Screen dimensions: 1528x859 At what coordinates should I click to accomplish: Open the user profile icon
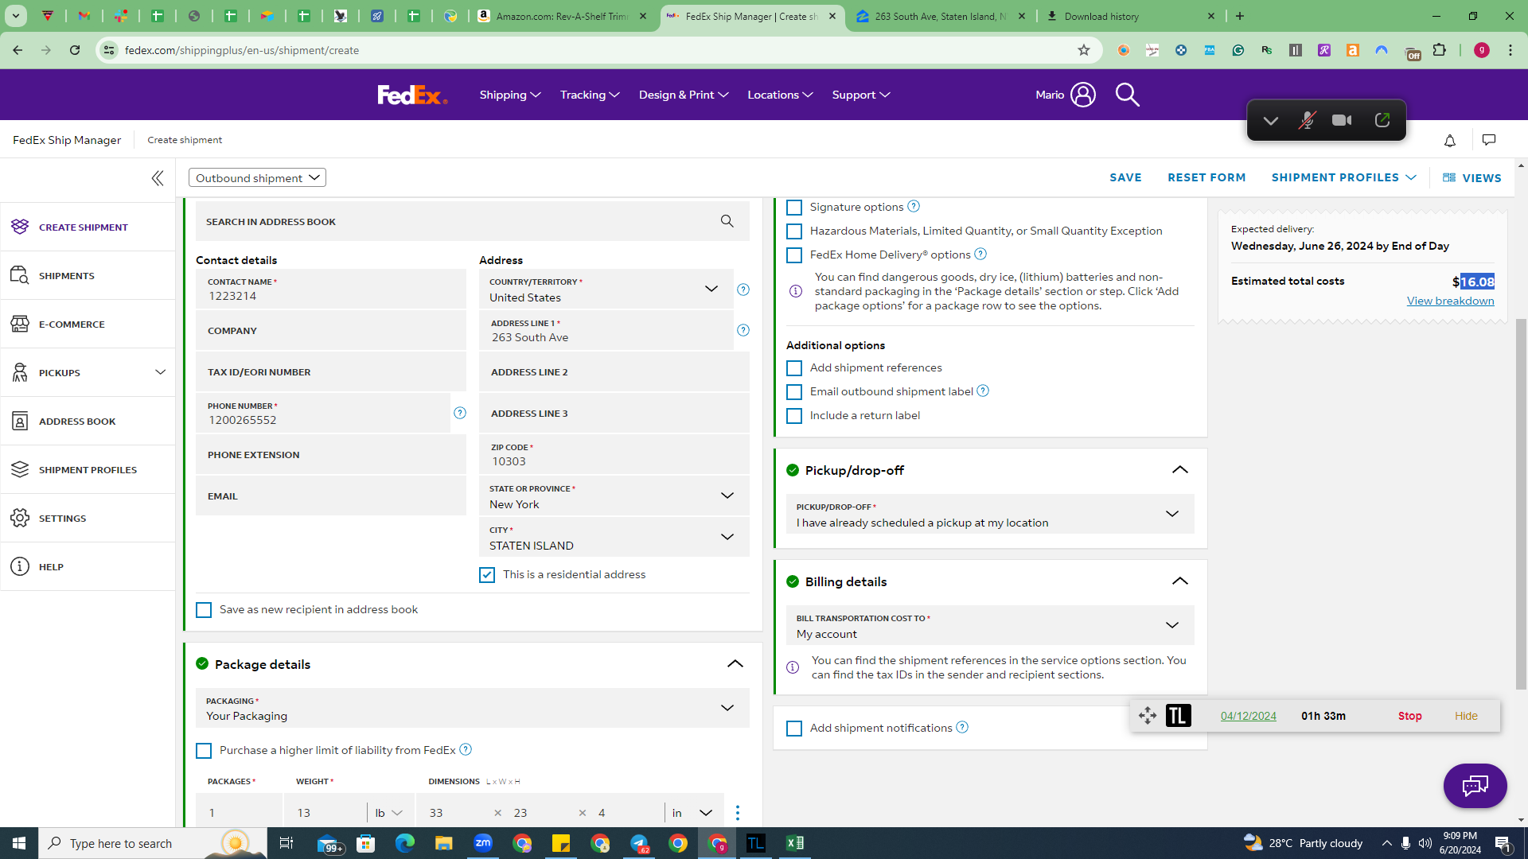pyautogui.click(x=1082, y=95)
